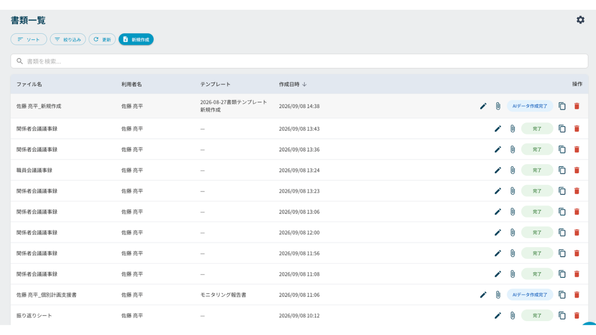
Task: Click the pencil icon for 佐藤 亮平_個別計画支援書
Action: [x=483, y=295]
